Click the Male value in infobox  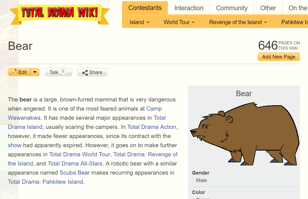tap(202, 180)
